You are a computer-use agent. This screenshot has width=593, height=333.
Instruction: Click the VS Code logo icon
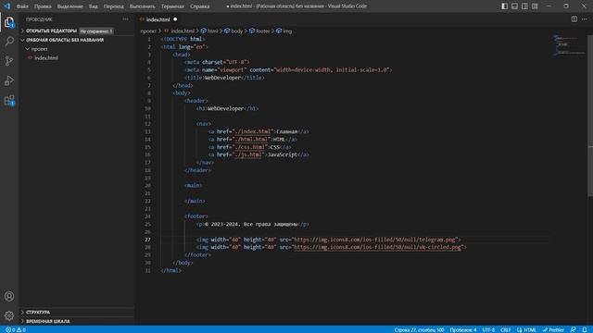(7, 6)
